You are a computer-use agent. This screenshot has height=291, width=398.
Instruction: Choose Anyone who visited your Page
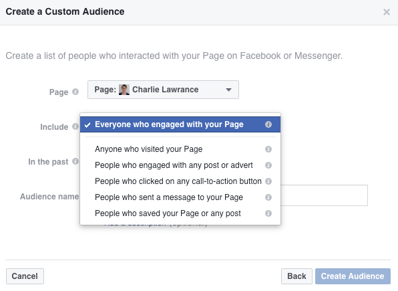[x=180, y=149]
